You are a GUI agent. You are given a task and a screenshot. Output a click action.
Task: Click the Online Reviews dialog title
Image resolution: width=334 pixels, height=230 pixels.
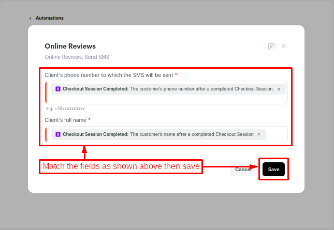pos(70,47)
